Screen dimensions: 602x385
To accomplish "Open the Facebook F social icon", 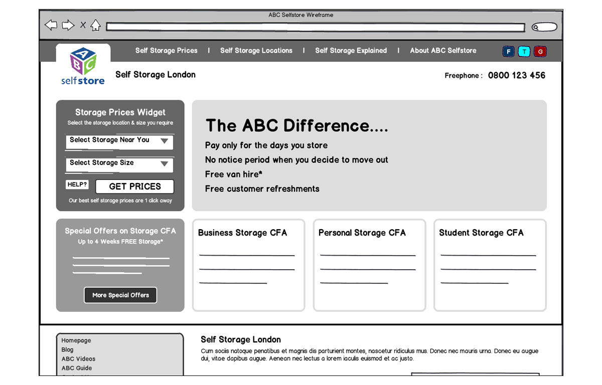I will pyautogui.click(x=509, y=51).
